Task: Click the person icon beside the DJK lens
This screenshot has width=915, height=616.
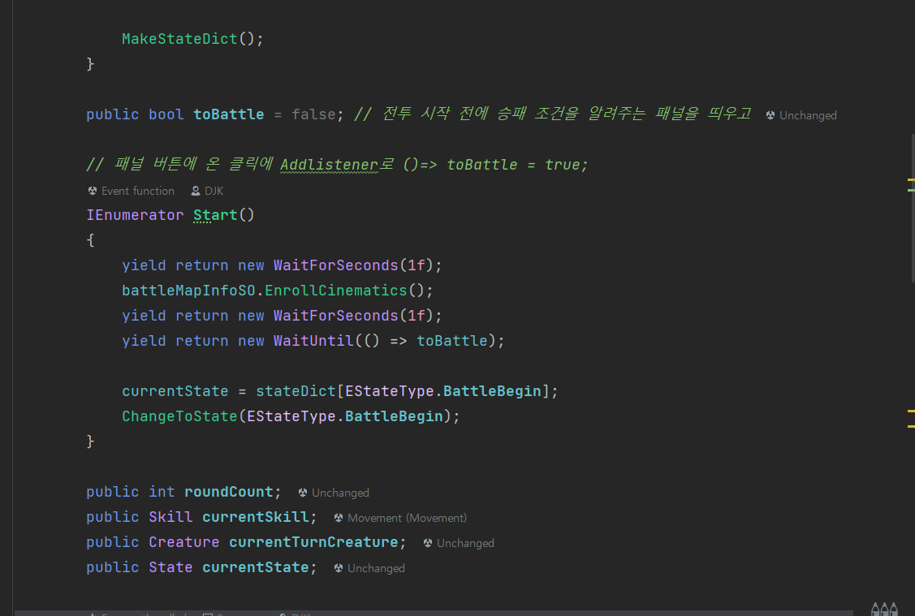Action: (x=194, y=191)
